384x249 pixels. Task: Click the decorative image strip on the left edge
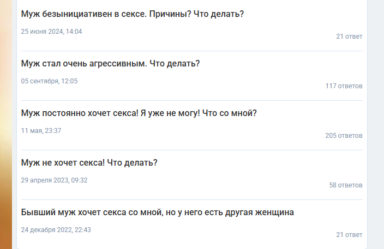[5, 124]
